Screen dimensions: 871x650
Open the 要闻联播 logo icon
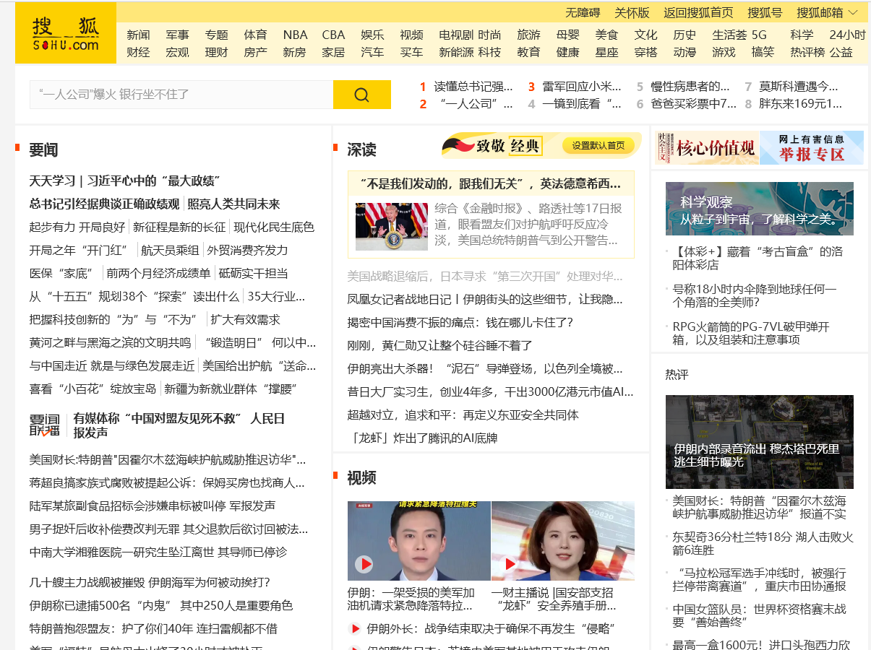pos(45,425)
